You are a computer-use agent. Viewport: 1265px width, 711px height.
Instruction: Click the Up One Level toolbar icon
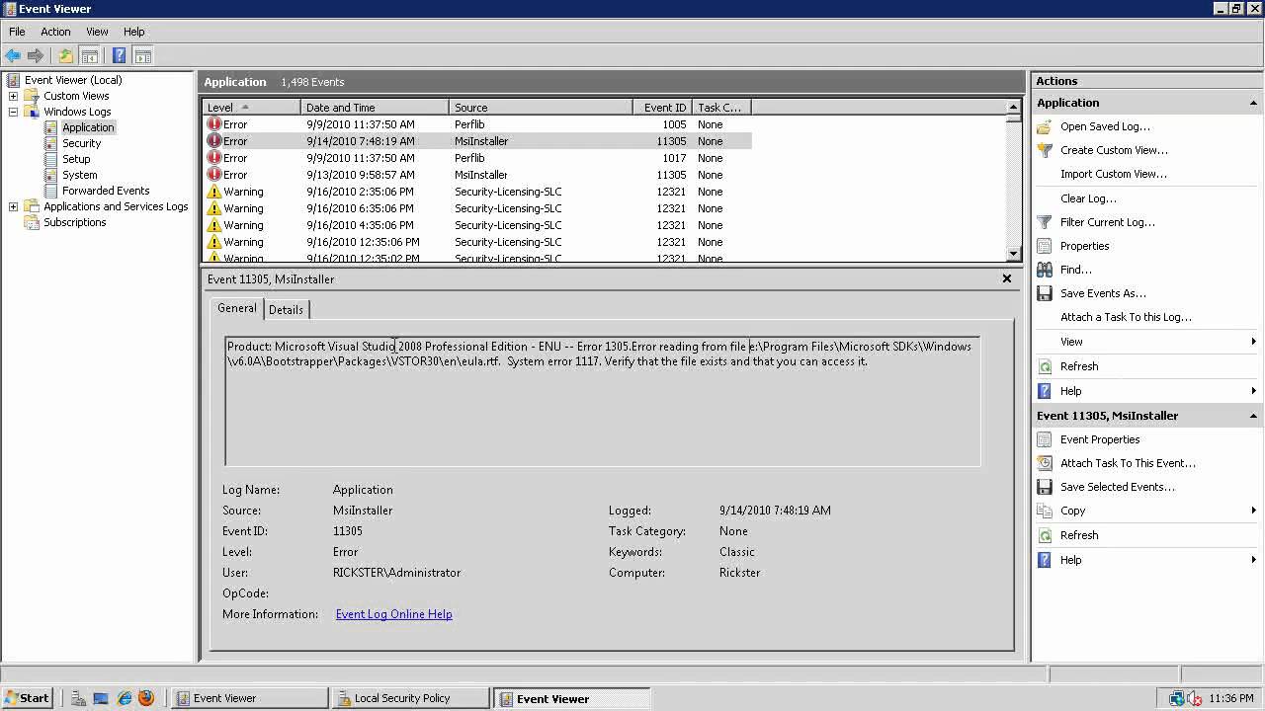tap(66, 55)
